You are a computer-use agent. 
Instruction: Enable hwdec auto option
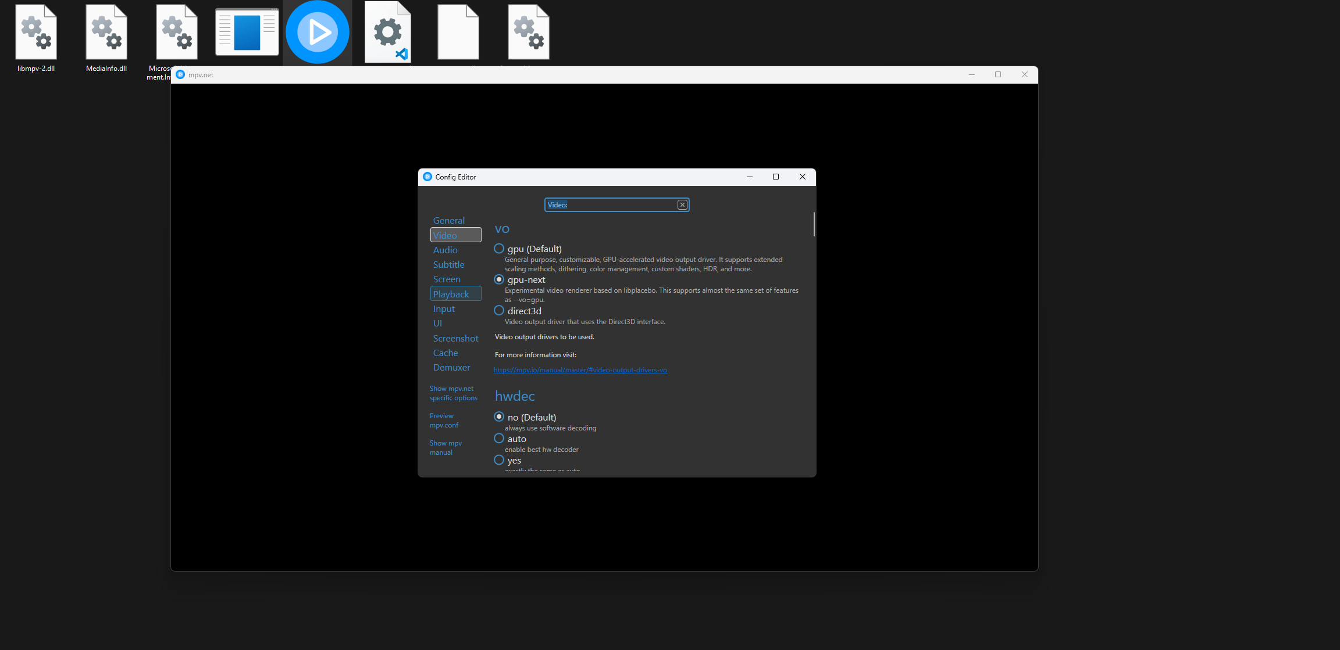click(x=499, y=439)
